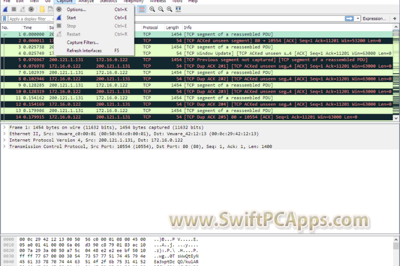
Task: Open the Telephony menu
Action: [133, 1]
